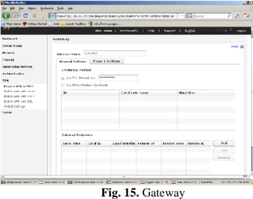Click the Logout link in top bar
The height and width of the screenshot is (199, 253).
(241, 31)
